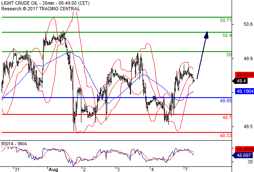Select the navy 48.697 RSI value tag
This screenshot has width=254, height=172.
click(x=243, y=155)
